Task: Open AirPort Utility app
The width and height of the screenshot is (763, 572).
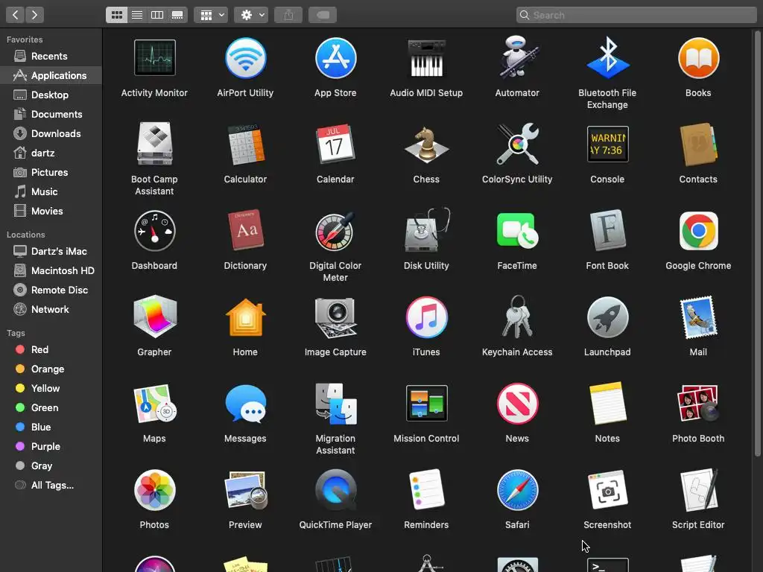Action: 246,58
